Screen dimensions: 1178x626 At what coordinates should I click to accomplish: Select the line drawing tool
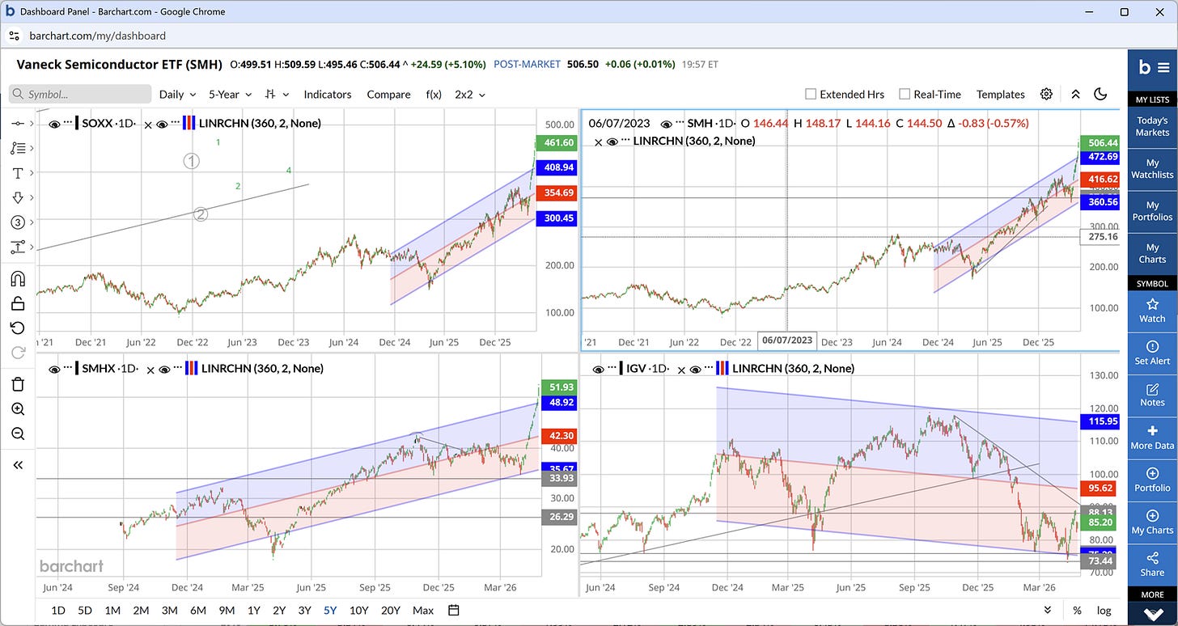(x=17, y=124)
